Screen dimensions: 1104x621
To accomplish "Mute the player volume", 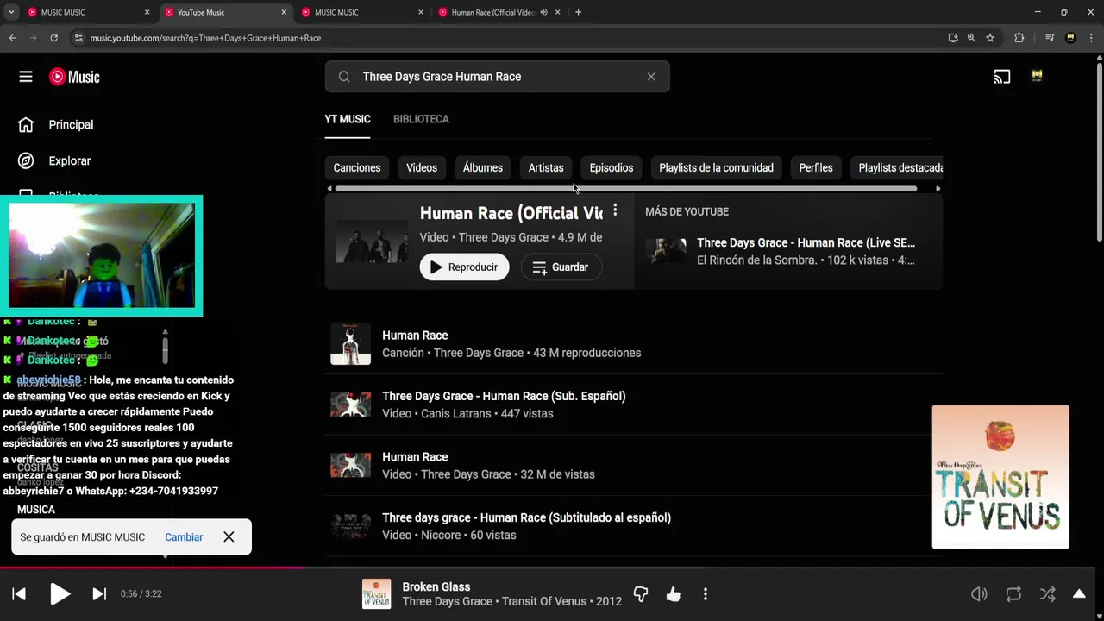I will pos(979,593).
